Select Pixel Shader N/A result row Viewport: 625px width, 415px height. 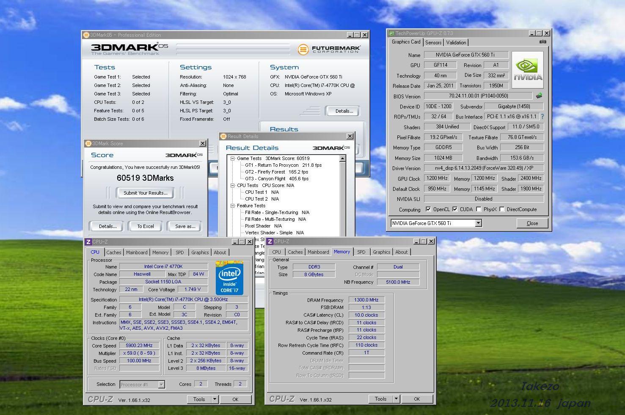click(263, 226)
